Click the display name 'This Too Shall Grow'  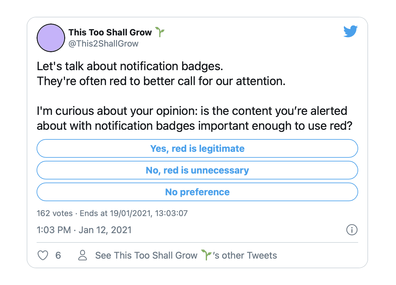(x=110, y=32)
